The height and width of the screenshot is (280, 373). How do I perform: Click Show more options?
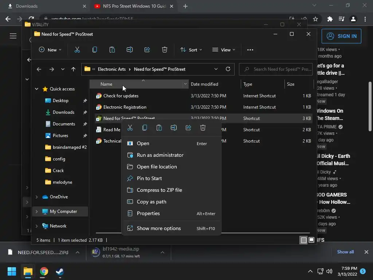pos(171,228)
